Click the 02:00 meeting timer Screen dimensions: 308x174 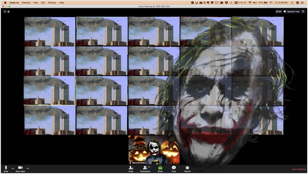click(278, 12)
